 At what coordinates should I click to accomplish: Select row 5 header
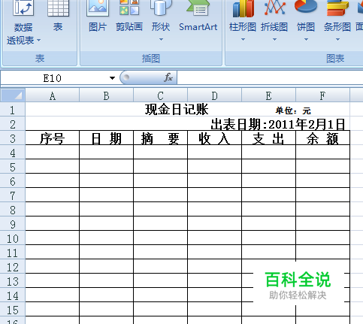13,167
